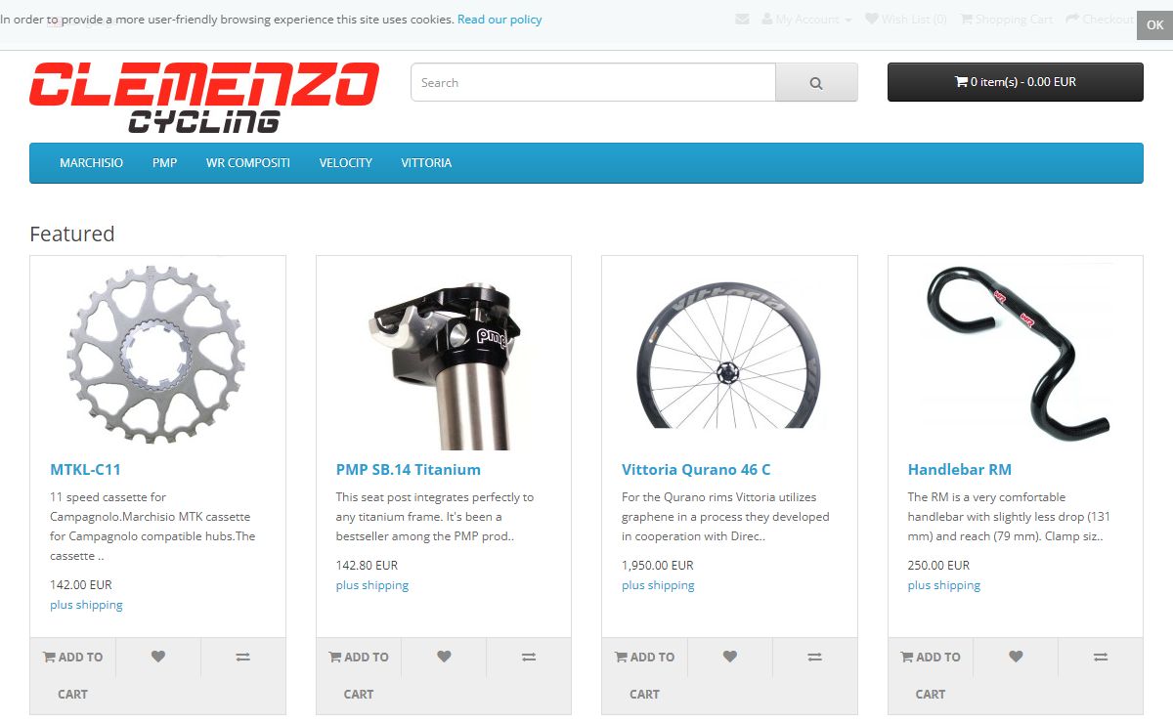
Task: Click into the Search input field
Action: click(x=593, y=83)
